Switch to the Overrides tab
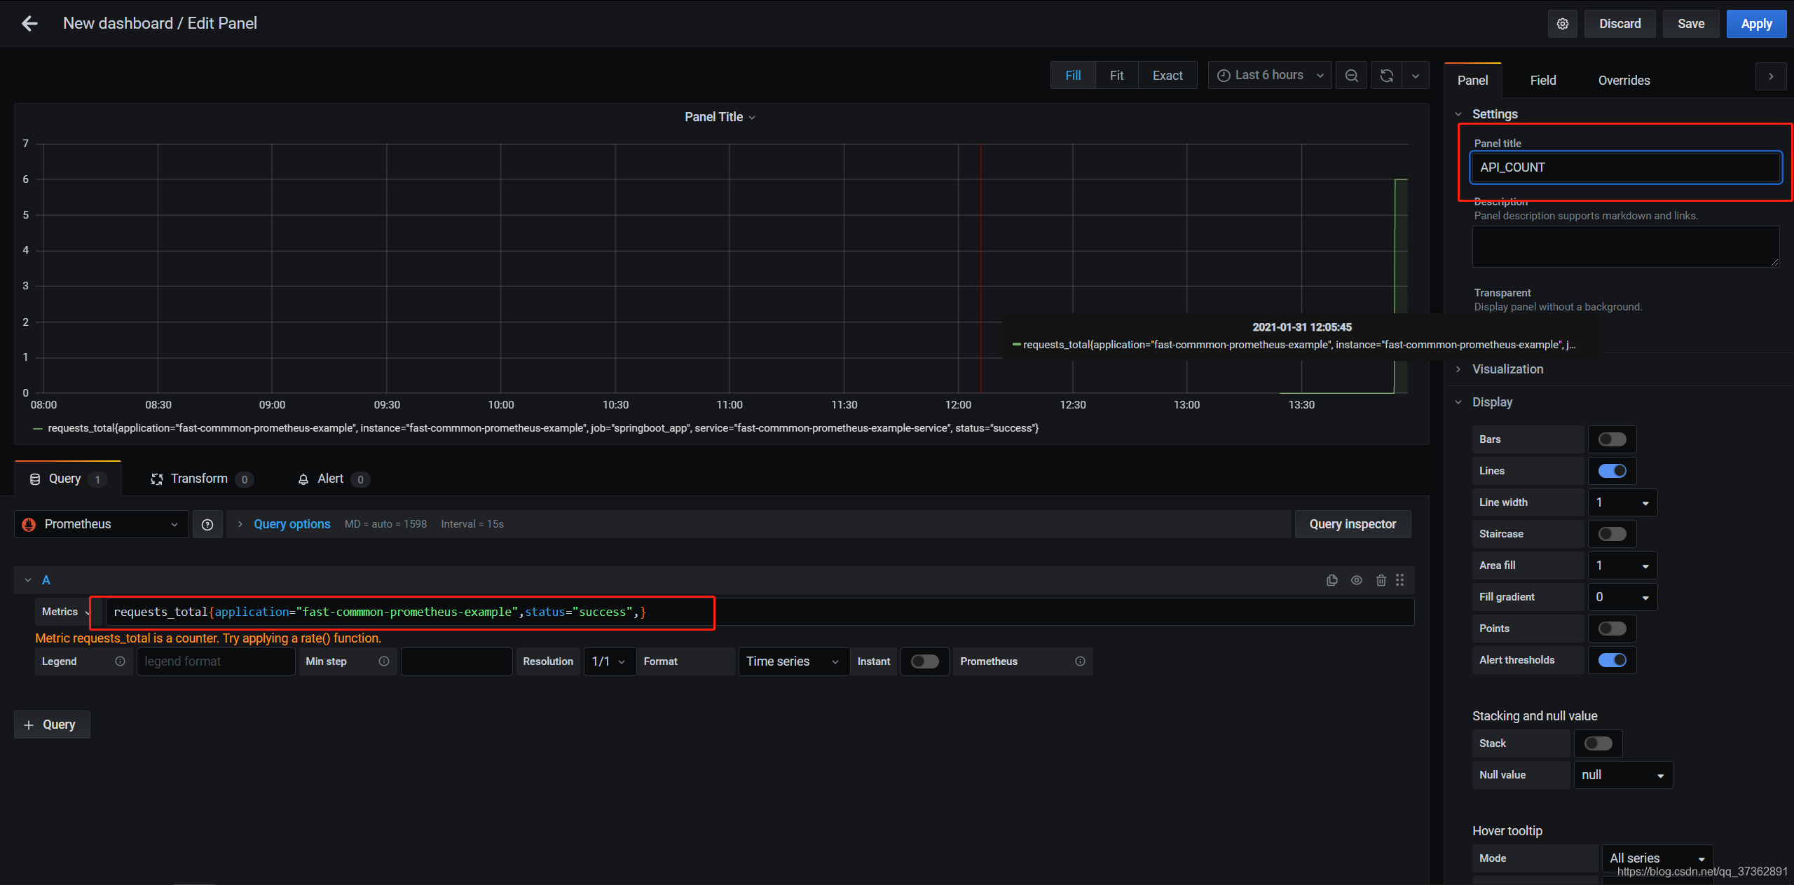 point(1624,81)
